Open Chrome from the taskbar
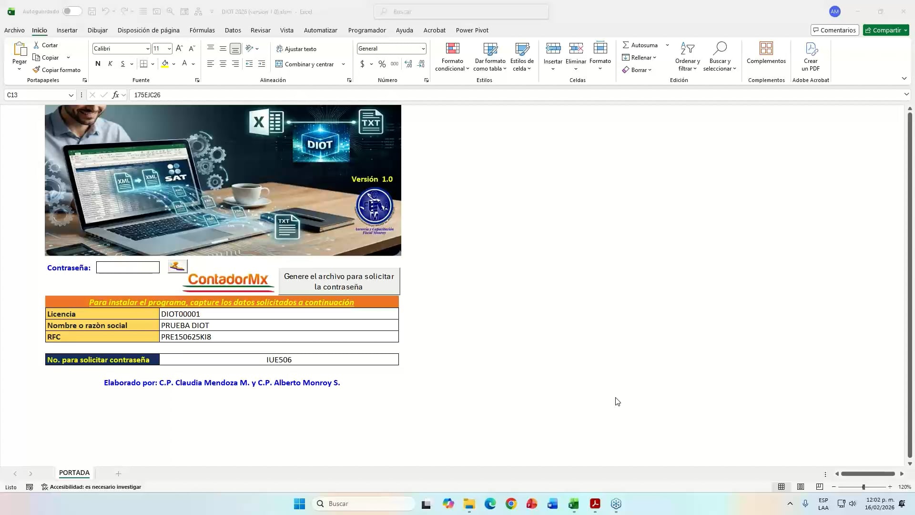This screenshot has height=515, width=915. click(511, 504)
